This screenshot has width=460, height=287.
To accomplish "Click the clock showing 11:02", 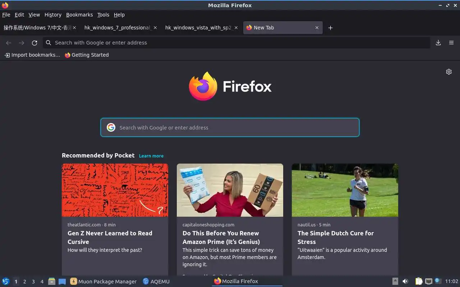I will [452, 281].
